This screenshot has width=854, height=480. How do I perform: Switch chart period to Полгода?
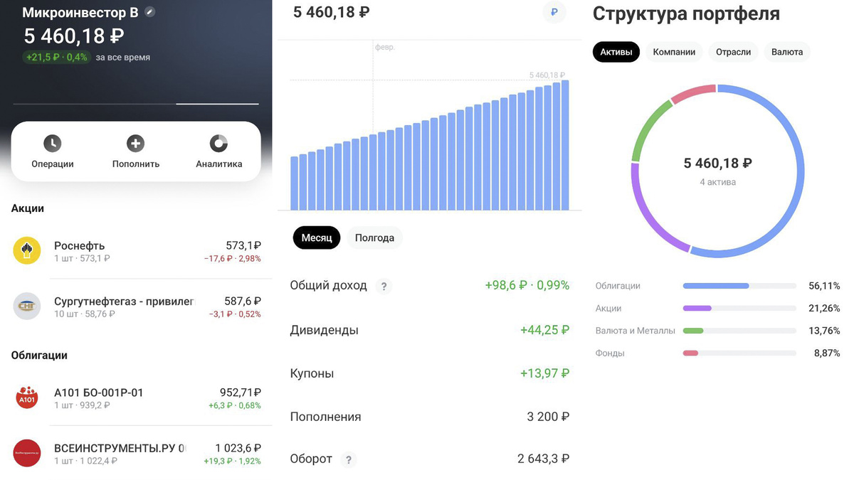[x=374, y=238]
